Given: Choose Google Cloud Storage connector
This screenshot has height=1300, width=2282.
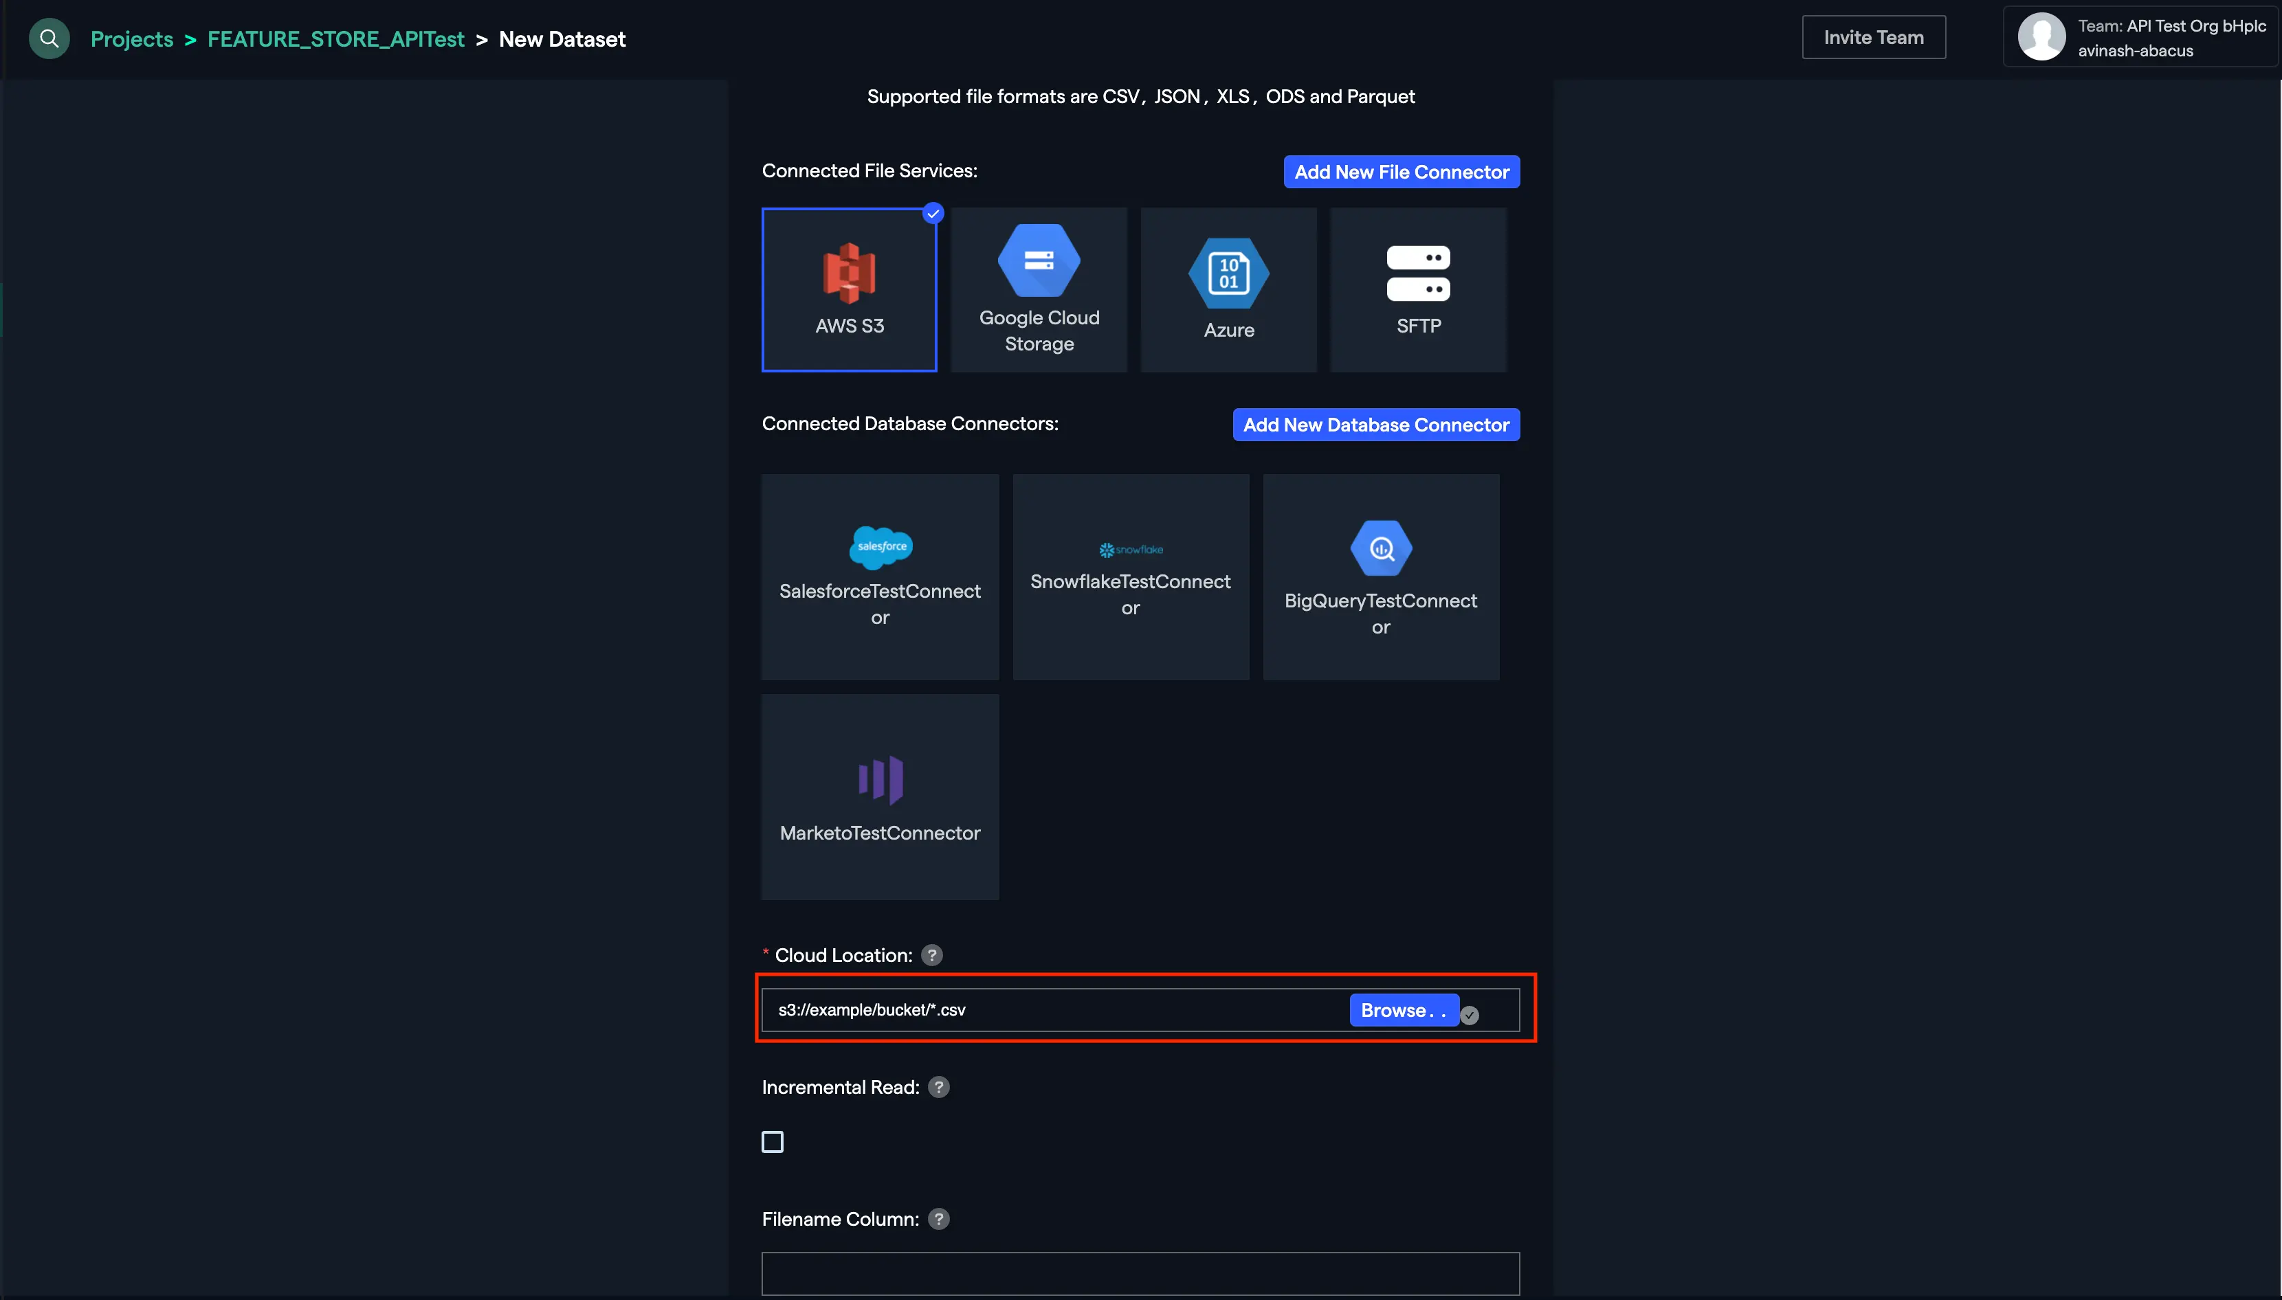Looking at the screenshot, I should (x=1039, y=289).
